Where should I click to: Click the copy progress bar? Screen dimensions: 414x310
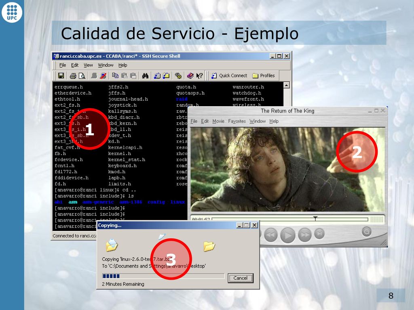click(163, 276)
